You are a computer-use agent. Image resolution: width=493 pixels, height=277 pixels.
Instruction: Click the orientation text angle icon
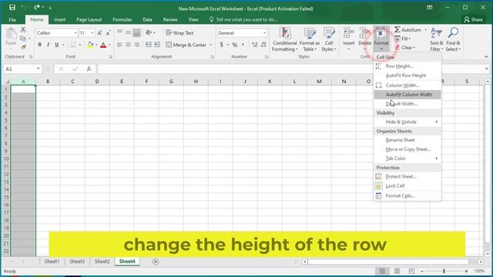149,32
